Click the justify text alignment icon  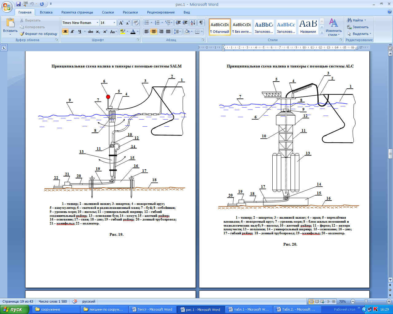point(168,32)
